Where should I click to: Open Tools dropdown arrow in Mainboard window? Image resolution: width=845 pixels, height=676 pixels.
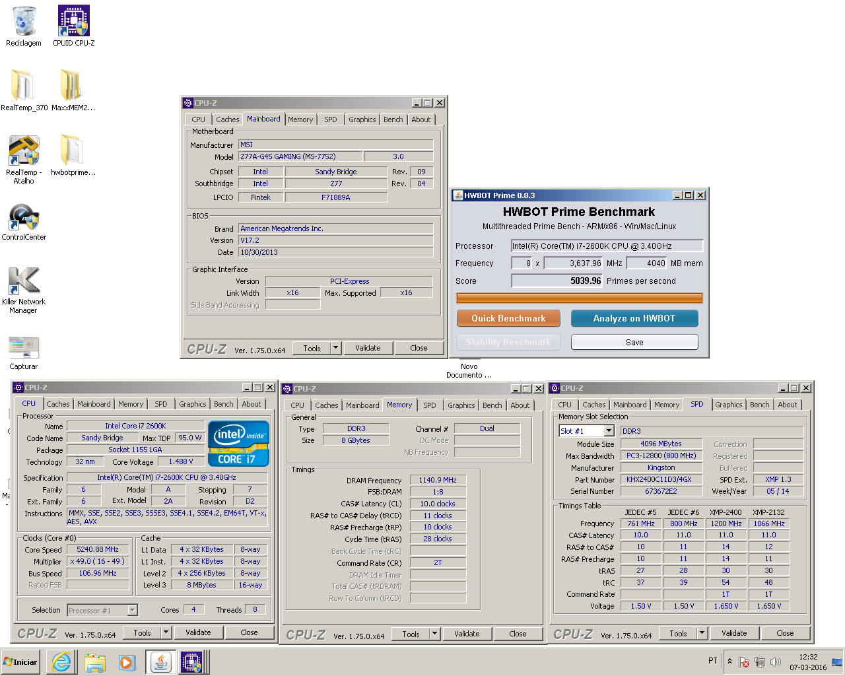335,348
